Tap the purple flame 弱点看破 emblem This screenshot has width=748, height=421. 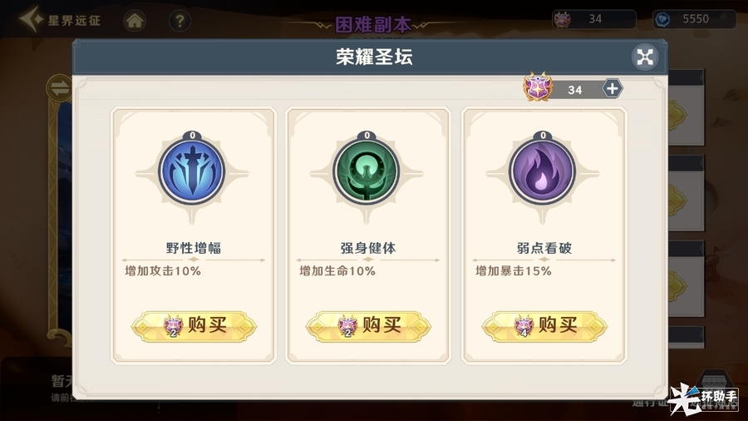pyautogui.click(x=543, y=171)
